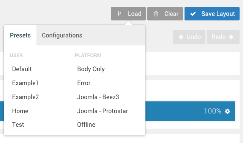Switch to the Configurations tab
243x143 pixels.
(62, 35)
